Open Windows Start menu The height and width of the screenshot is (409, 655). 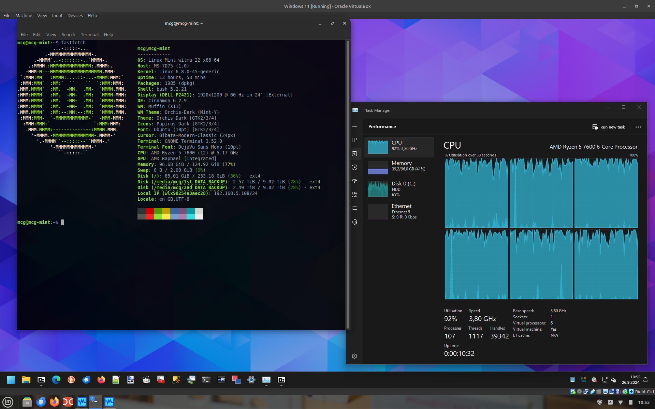coord(11,380)
